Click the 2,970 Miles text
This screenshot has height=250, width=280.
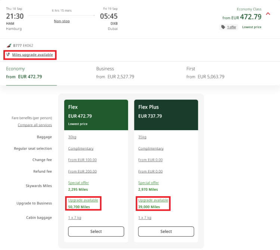coord(148,189)
